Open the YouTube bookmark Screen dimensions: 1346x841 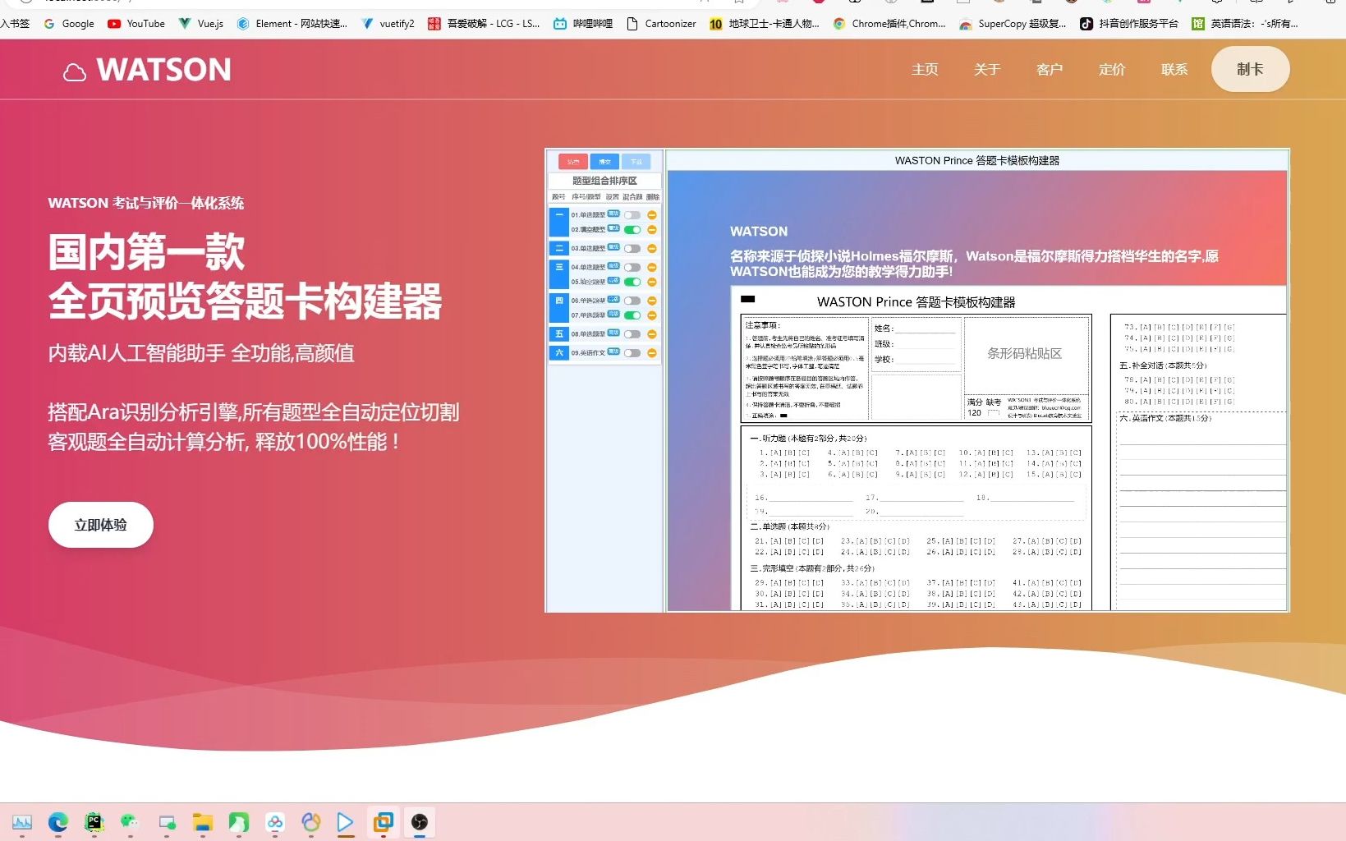point(136,24)
